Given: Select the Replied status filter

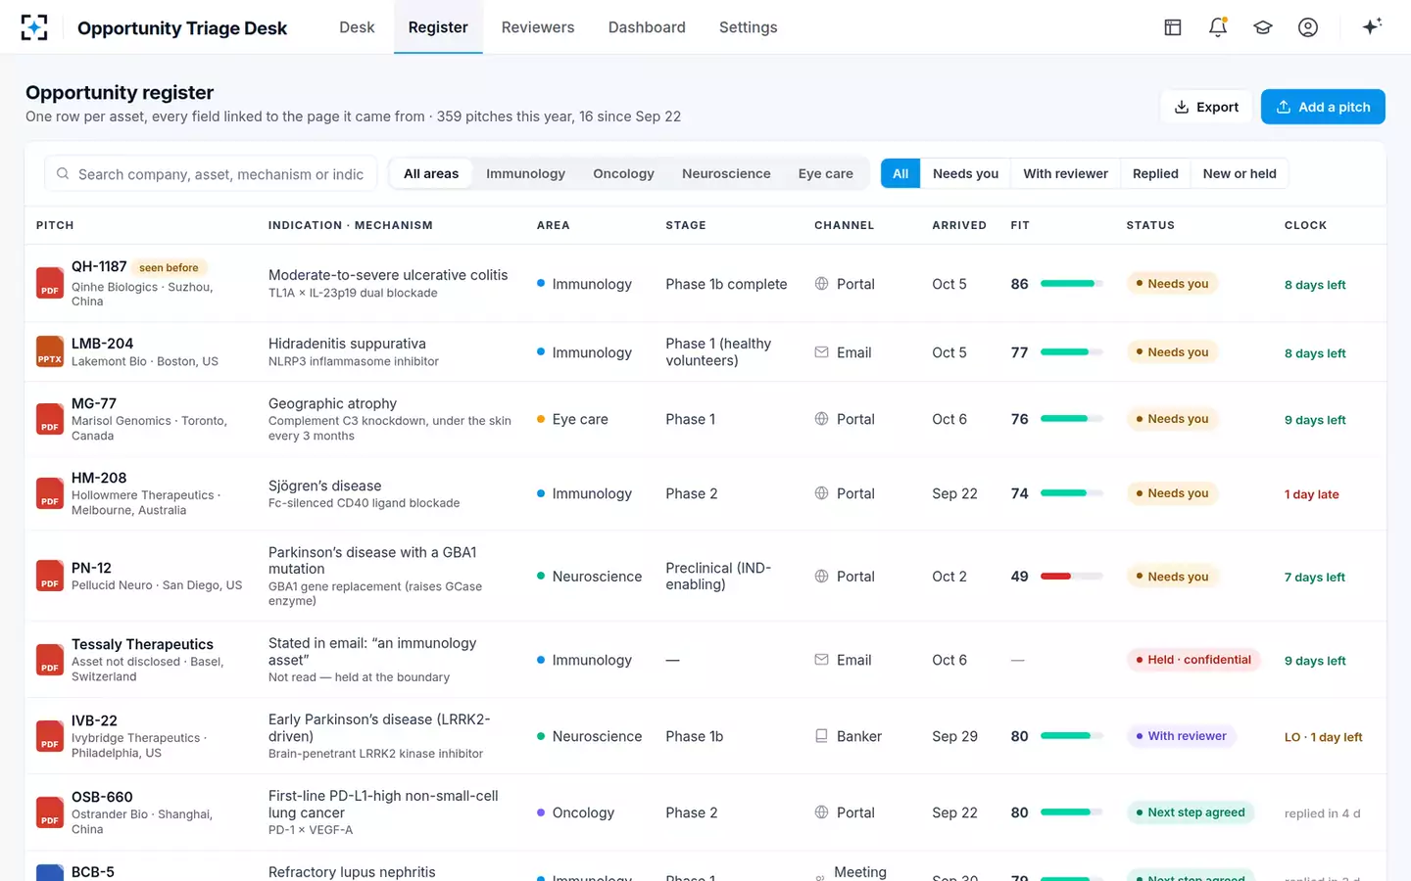Looking at the screenshot, I should coord(1155,173).
